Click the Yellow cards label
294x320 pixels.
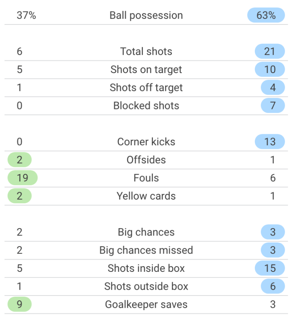point(146,196)
